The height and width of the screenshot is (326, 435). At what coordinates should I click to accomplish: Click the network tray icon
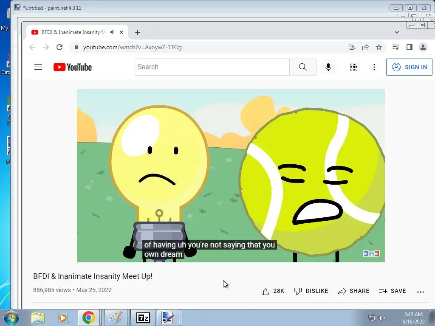371,318
